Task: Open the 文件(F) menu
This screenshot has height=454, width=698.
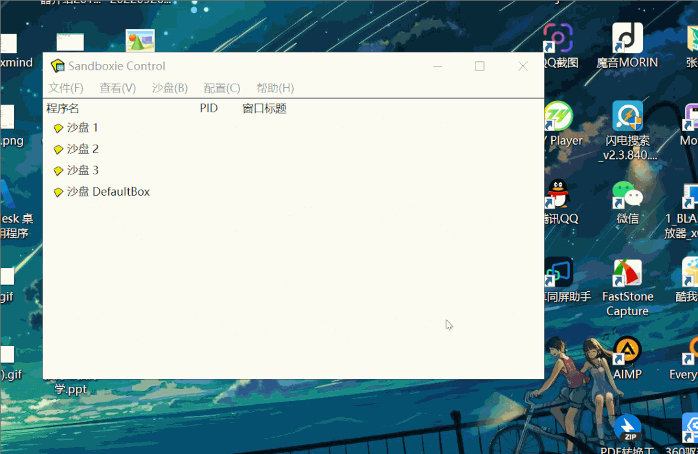Action: pos(66,88)
